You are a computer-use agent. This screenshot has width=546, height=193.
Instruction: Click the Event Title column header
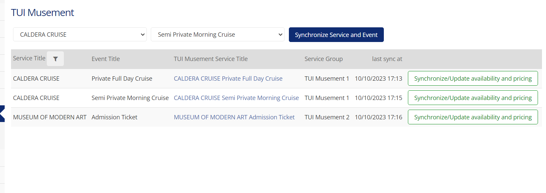(x=106, y=59)
